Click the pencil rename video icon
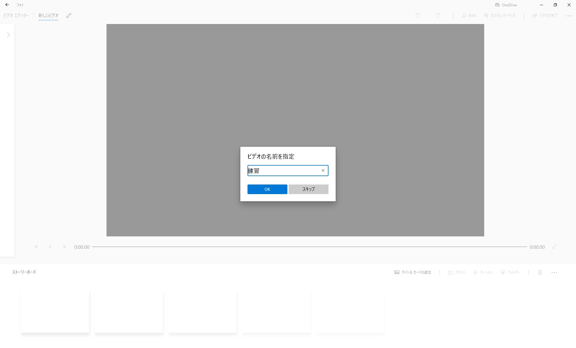This screenshot has height=348, width=576. (x=69, y=16)
